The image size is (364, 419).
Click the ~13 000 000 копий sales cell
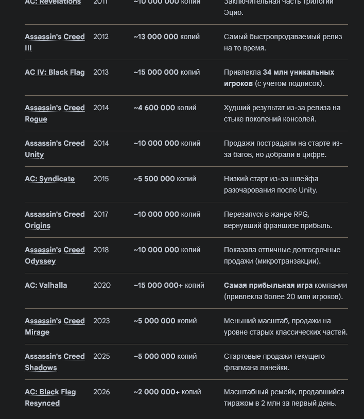click(167, 37)
